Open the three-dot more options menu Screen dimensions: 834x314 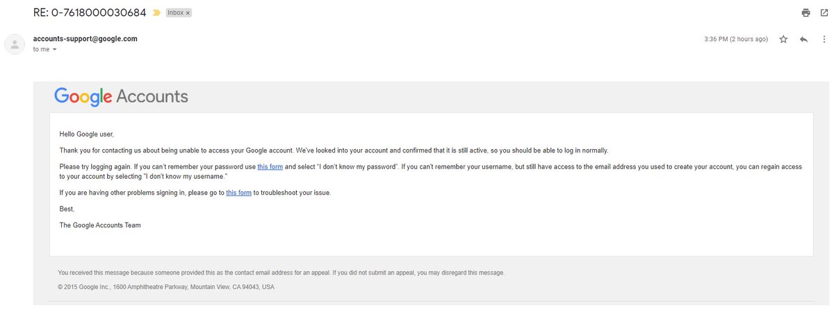pos(824,40)
